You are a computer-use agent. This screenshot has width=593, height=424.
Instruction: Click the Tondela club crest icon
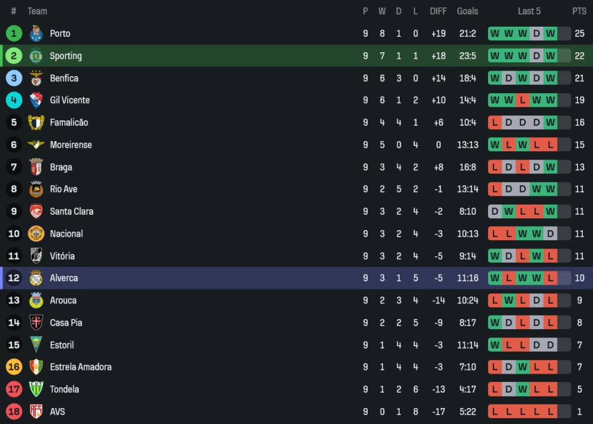pyautogui.click(x=36, y=389)
